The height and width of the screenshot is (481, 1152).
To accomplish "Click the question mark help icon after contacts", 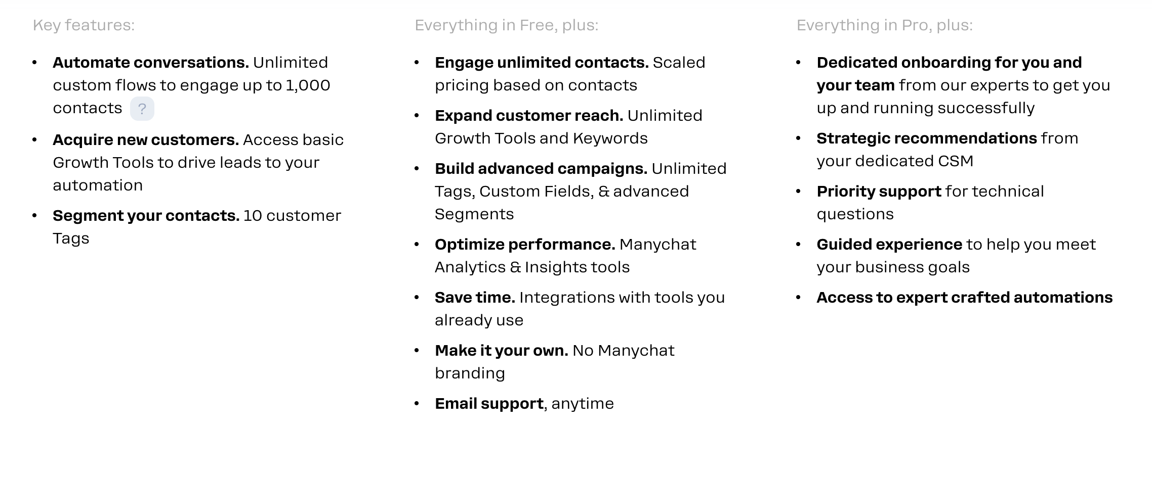I will [142, 109].
